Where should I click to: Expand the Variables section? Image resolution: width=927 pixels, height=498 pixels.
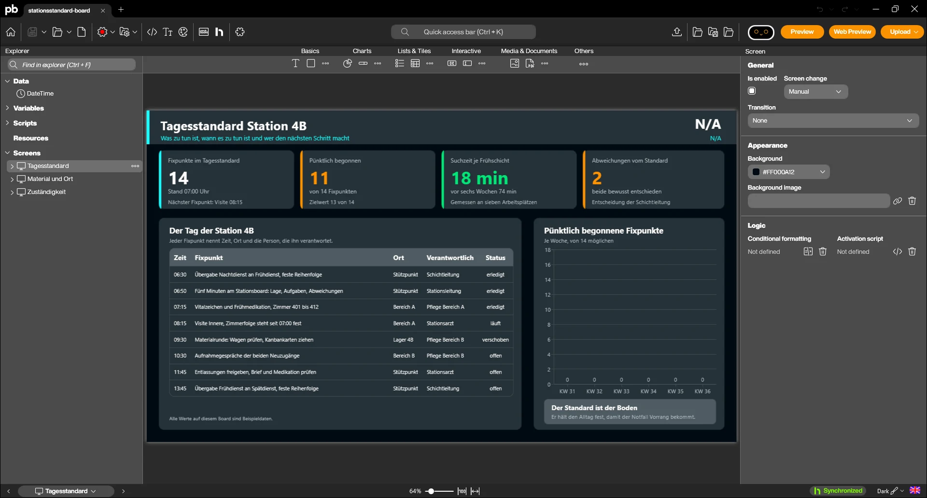[x=7, y=108]
